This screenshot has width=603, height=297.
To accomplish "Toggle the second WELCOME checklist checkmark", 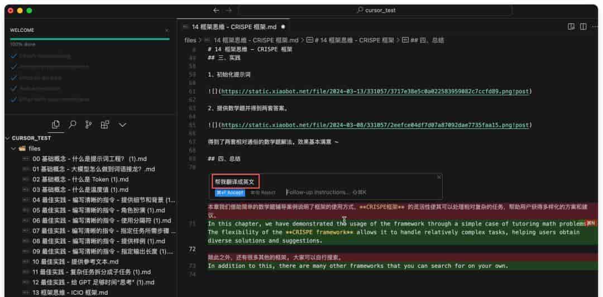I will [14, 67].
